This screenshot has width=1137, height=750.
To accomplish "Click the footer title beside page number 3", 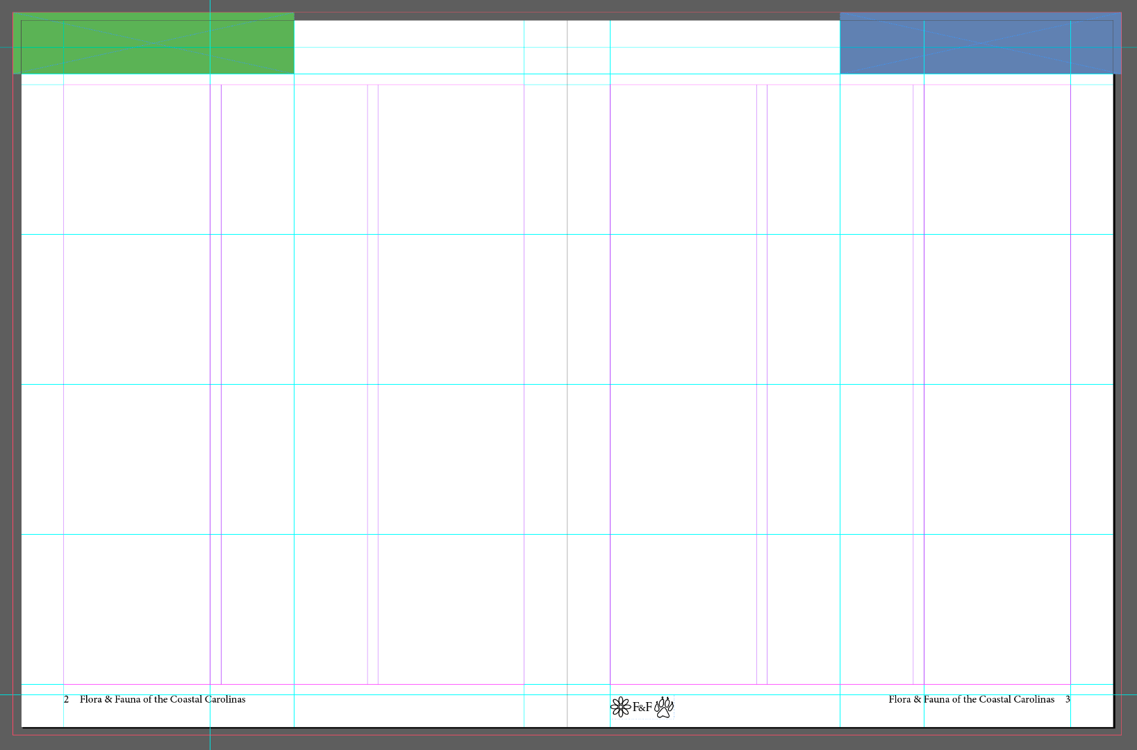I will pyautogui.click(x=971, y=699).
